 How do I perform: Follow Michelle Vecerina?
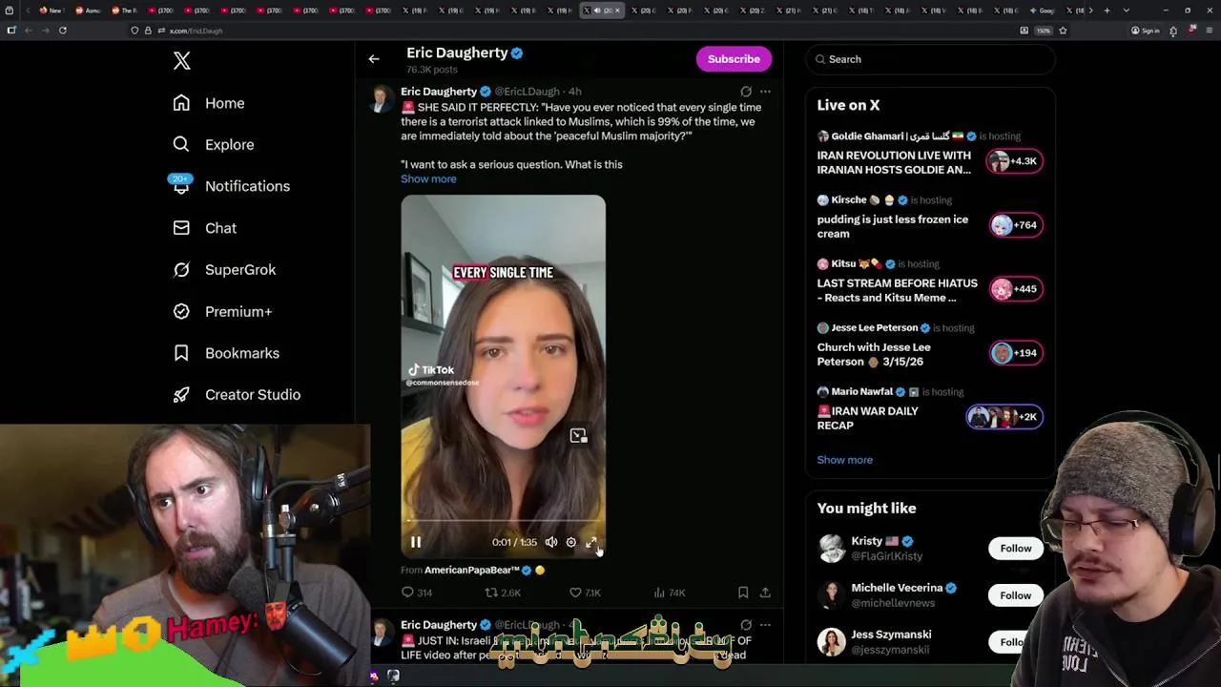(1016, 595)
